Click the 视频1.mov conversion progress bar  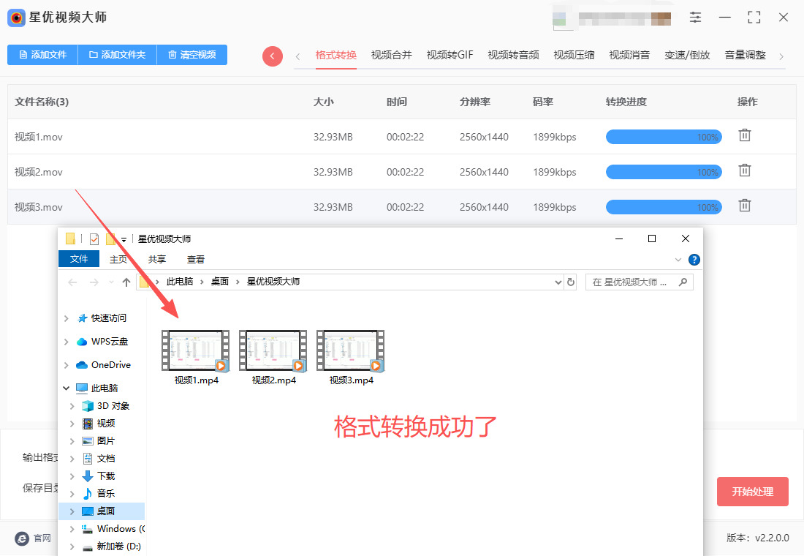click(664, 137)
